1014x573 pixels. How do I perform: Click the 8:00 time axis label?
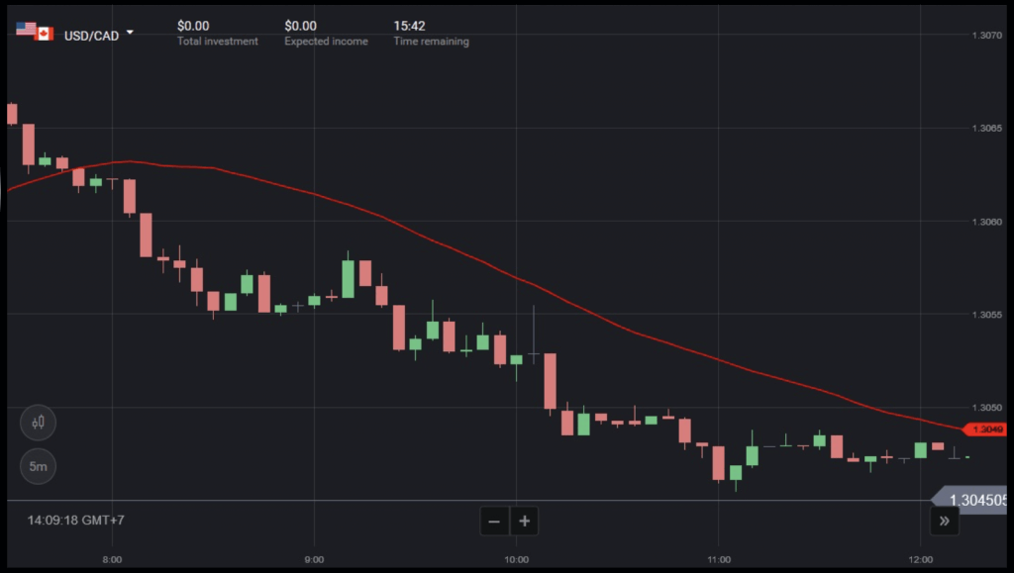[x=113, y=559]
